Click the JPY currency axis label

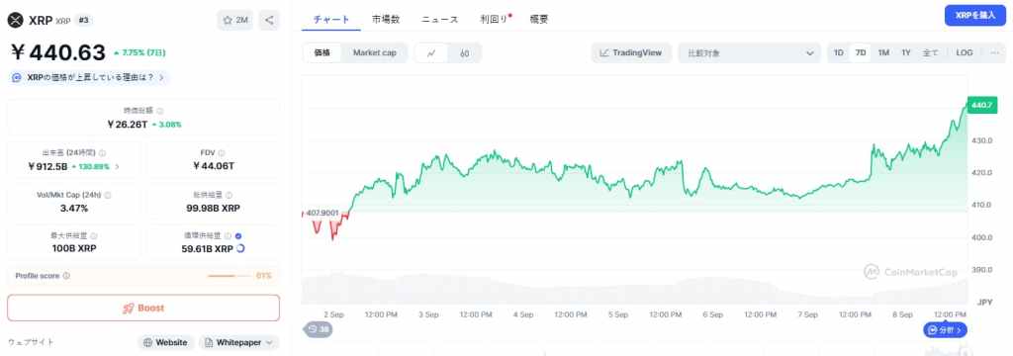[x=984, y=302]
